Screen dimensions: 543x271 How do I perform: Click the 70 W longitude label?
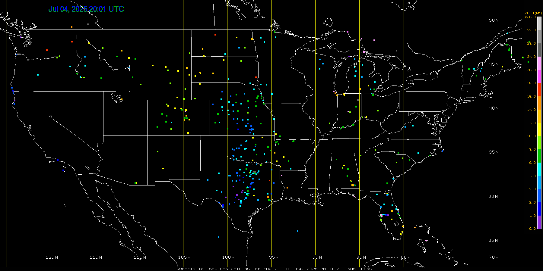click(x=494, y=257)
